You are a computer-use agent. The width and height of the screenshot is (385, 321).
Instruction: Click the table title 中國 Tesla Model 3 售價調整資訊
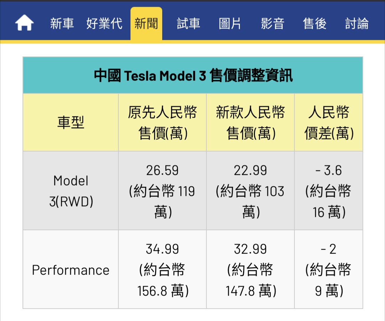[x=193, y=76]
